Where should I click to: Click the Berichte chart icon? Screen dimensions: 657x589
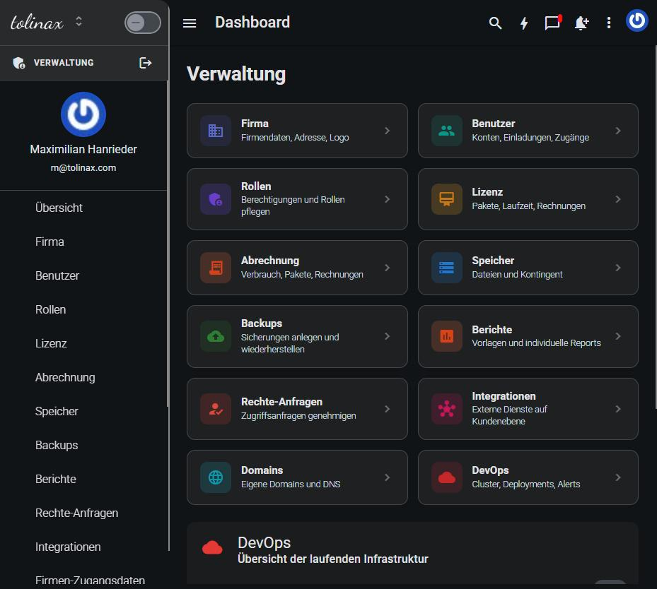(x=447, y=336)
